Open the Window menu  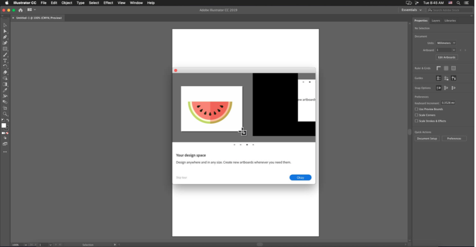click(136, 3)
